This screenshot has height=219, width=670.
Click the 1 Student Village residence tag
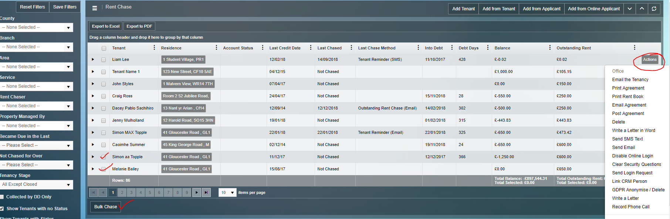coord(183,59)
